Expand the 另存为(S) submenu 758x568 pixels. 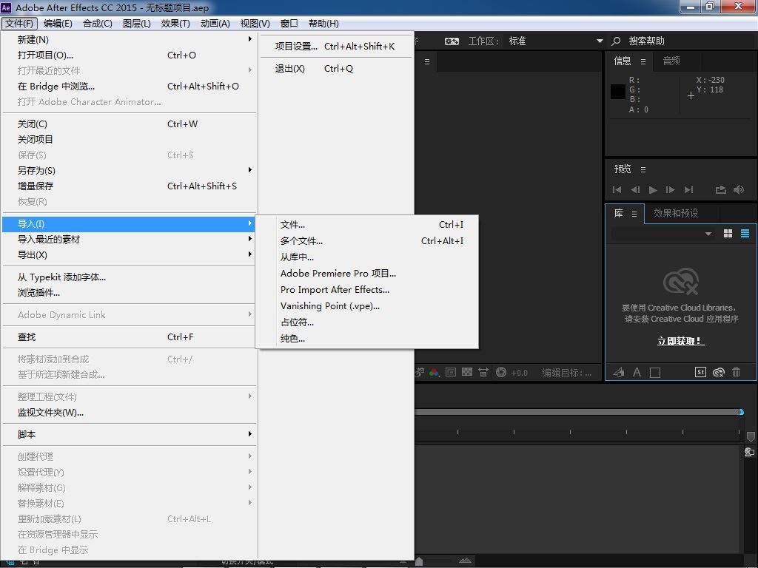[130, 171]
